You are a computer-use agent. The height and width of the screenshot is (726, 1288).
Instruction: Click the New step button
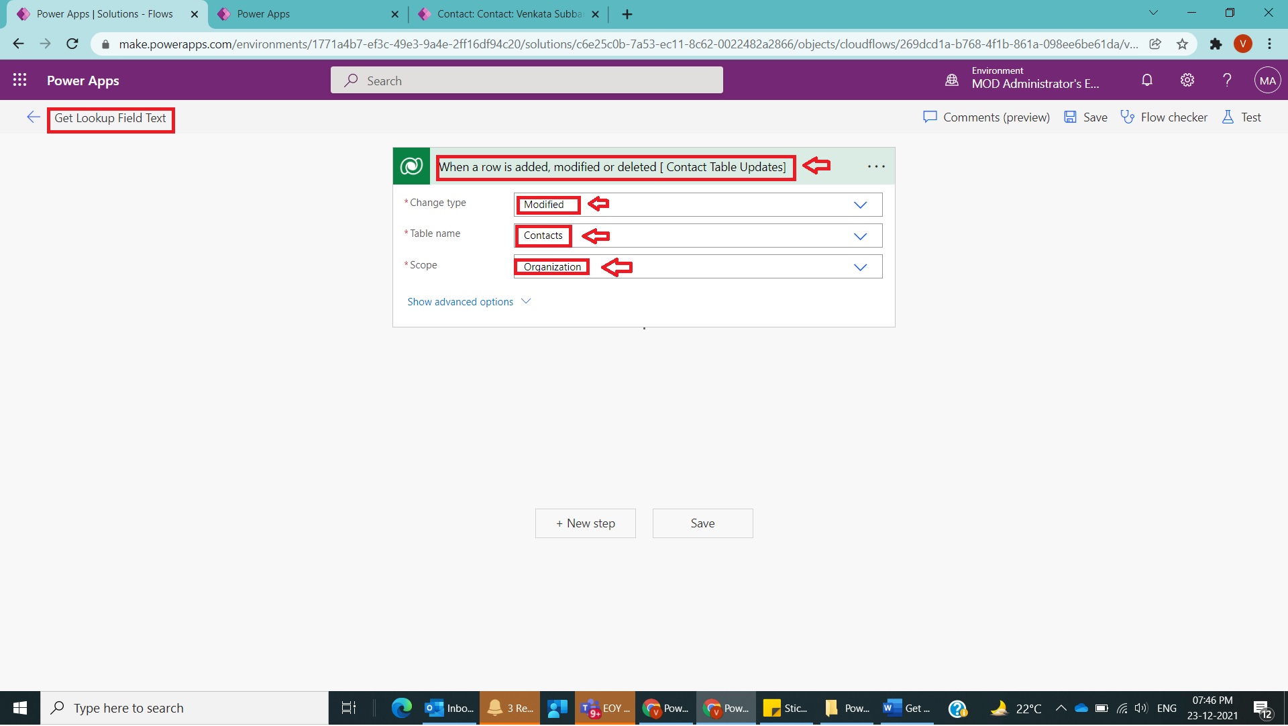[585, 523]
